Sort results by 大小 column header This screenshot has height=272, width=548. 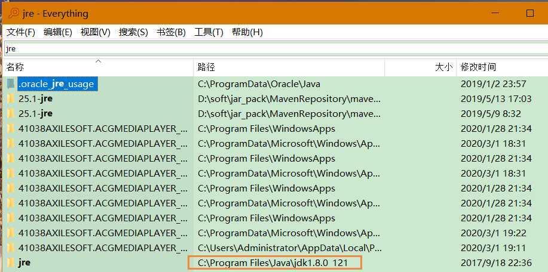420,67
